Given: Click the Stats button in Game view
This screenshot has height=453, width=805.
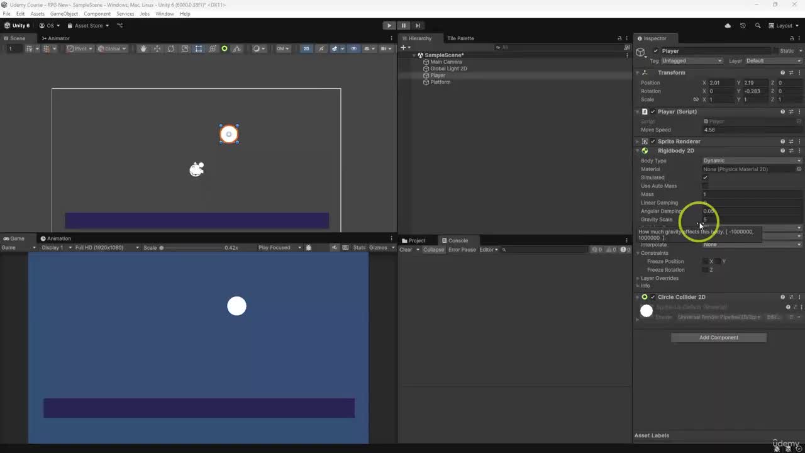Looking at the screenshot, I should (359, 248).
